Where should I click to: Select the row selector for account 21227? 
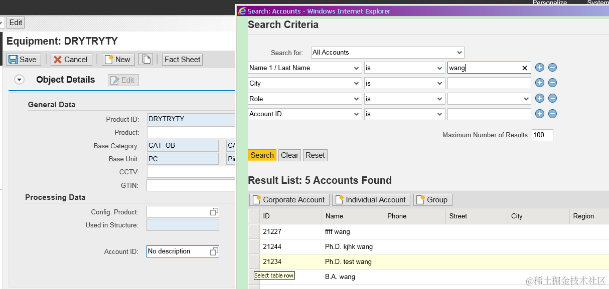pos(254,232)
